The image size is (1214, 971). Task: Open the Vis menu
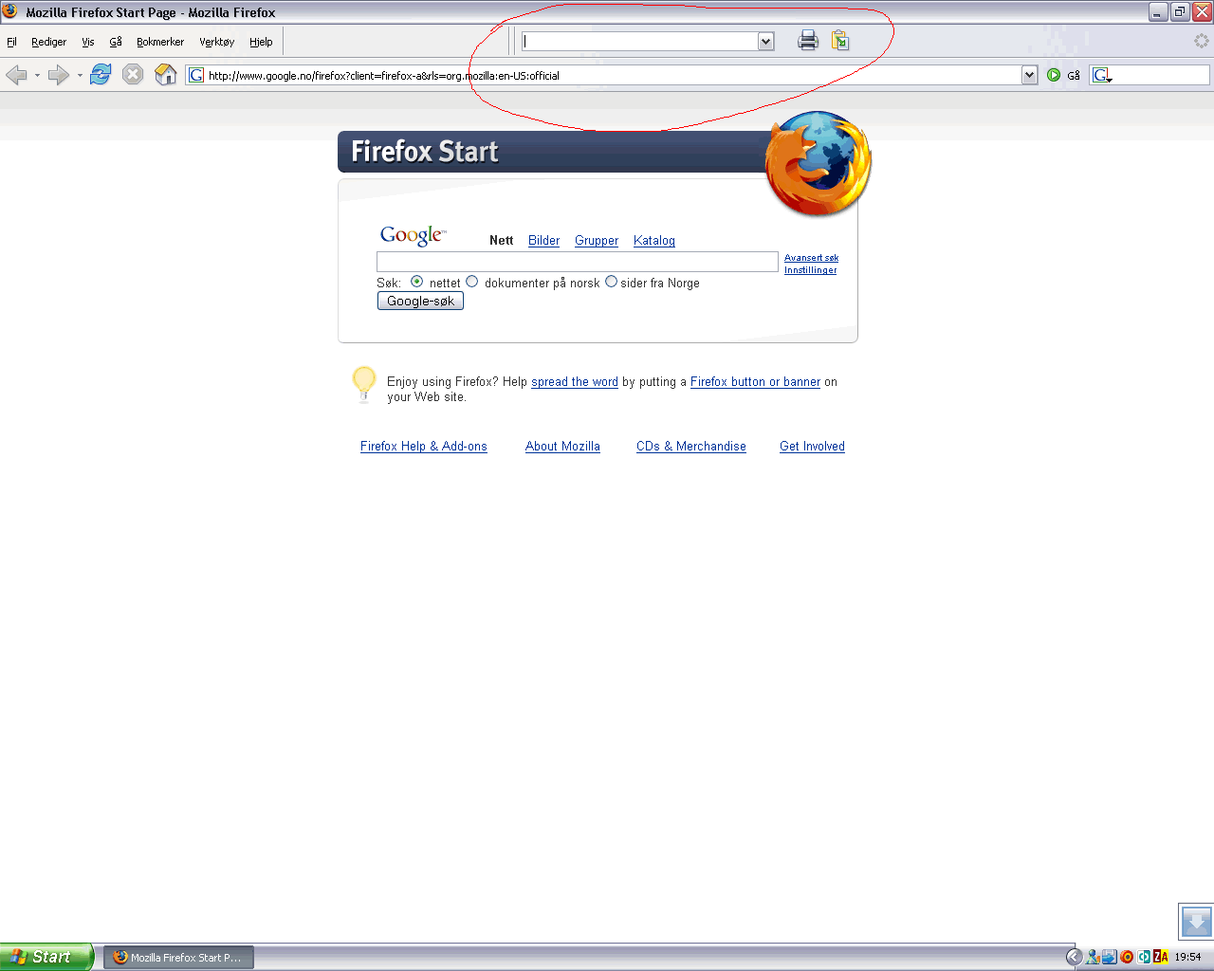(88, 42)
